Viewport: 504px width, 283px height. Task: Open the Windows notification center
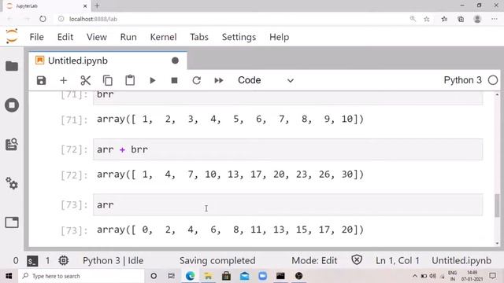point(492,276)
